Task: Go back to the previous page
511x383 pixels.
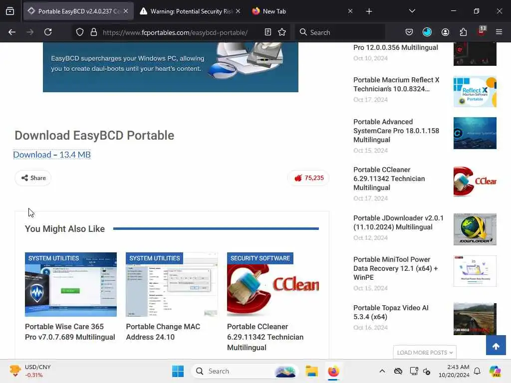Action: [12, 32]
